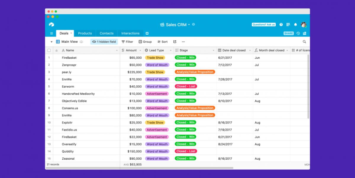Click the search magnifier icon
The image size is (355, 178).
click(x=304, y=42)
